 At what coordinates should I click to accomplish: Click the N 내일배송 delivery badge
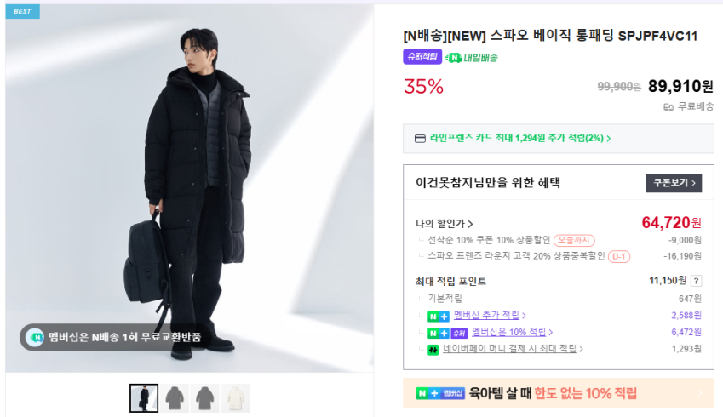(x=472, y=57)
